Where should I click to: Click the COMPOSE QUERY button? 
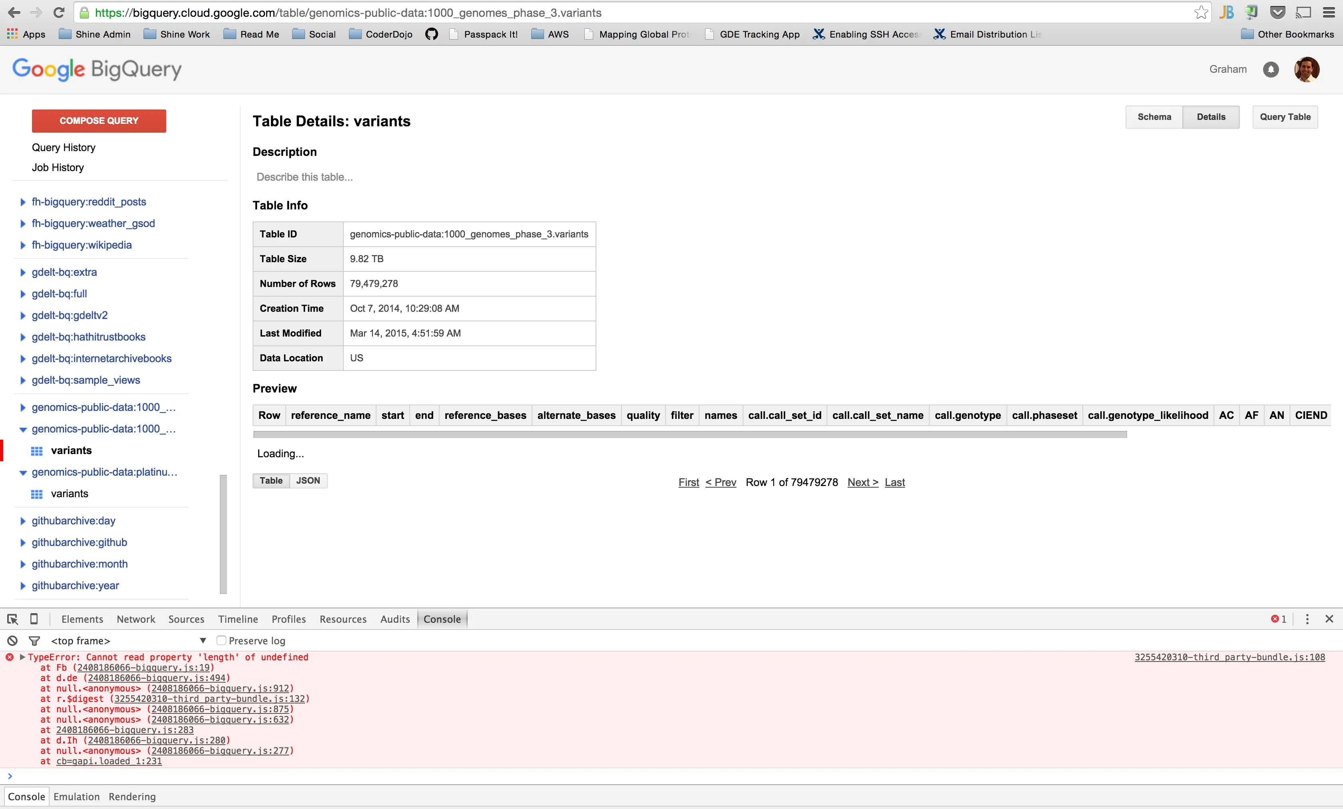pos(99,120)
